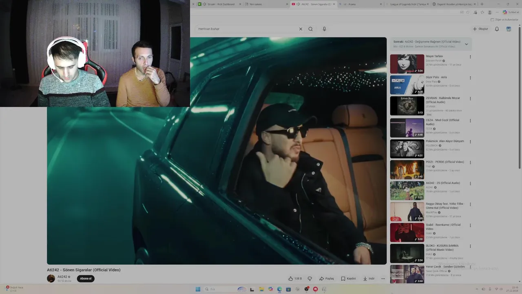
Task: Open a new browser tab with plus
Action: [x=482, y=4]
